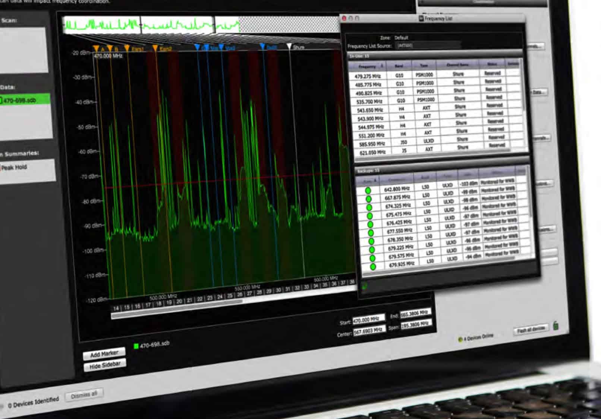Sort In-Use table by Band column header

tap(399, 66)
